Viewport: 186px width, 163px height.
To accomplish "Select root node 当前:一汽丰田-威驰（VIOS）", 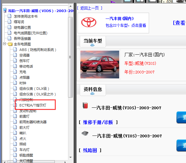I will click(x=41, y=11).
